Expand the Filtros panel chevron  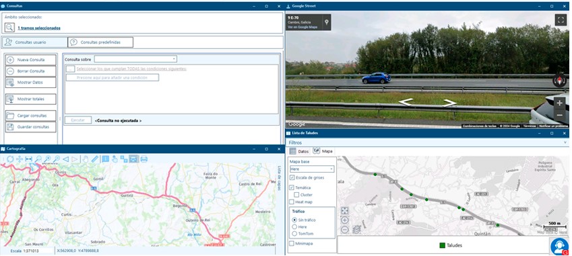[x=565, y=142]
